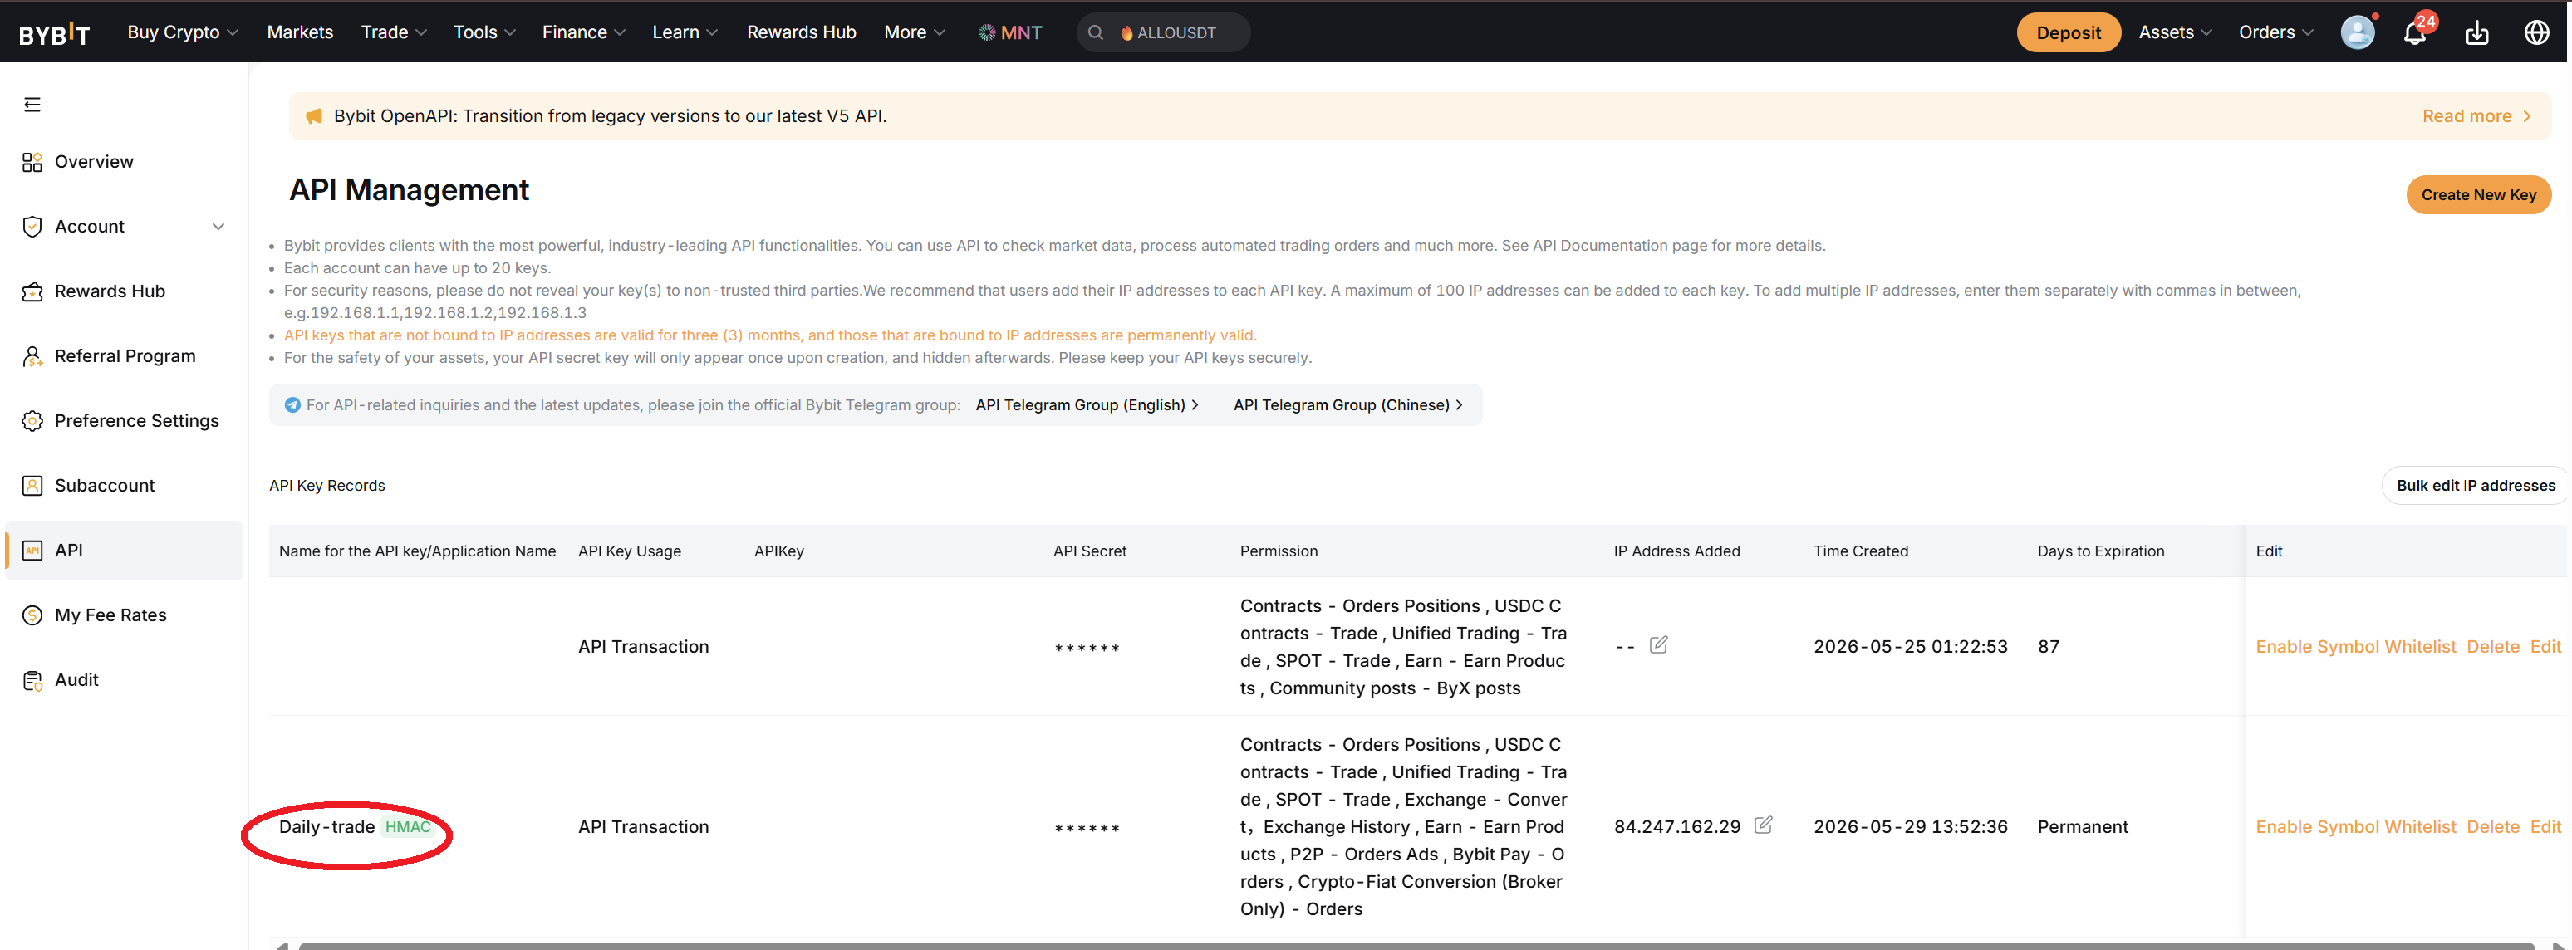Click the search magnifier icon
This screenshot has width=2572, height=950.
1095,33
